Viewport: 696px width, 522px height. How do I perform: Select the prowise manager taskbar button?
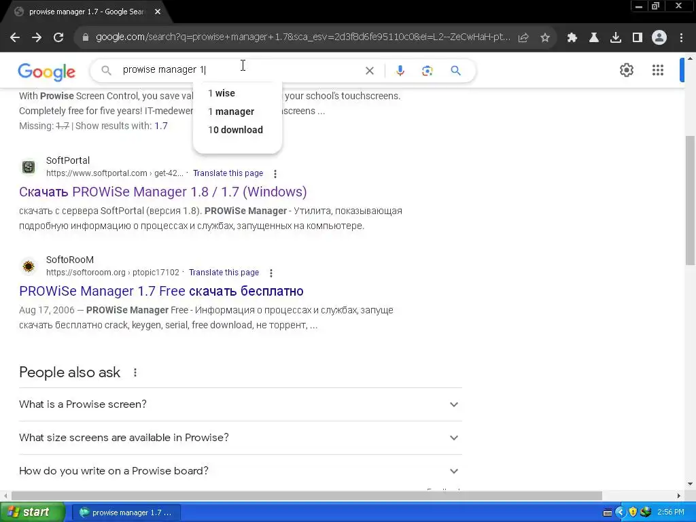126,512
